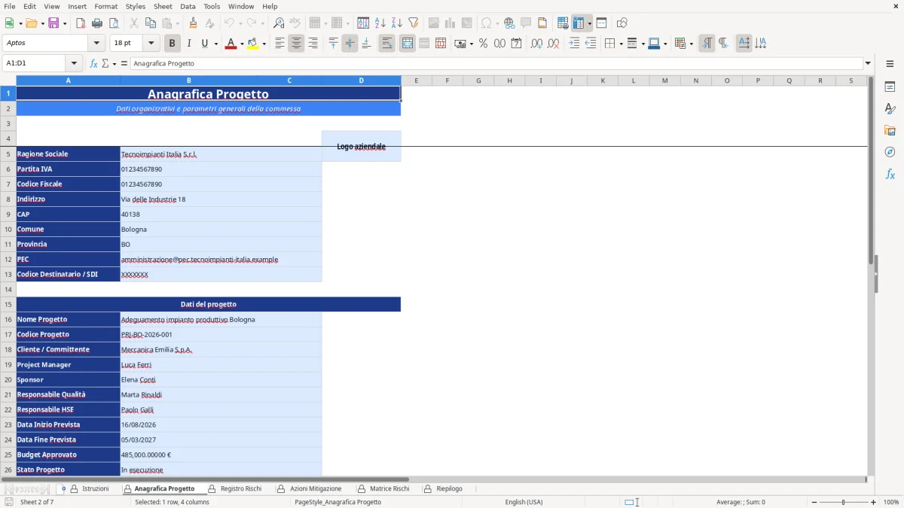Screen dimensions: 904x508
Task: Toggle Italic formatting
Action: [188, 44]
